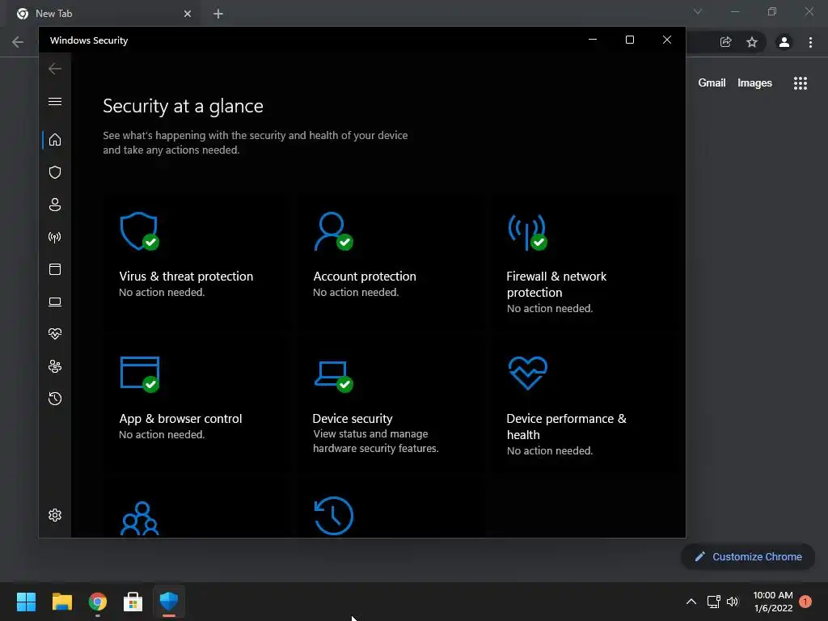Viewport: 828px width, 621px height.
Task: Open Family options sidebar icon
Action: coord(55,366)
